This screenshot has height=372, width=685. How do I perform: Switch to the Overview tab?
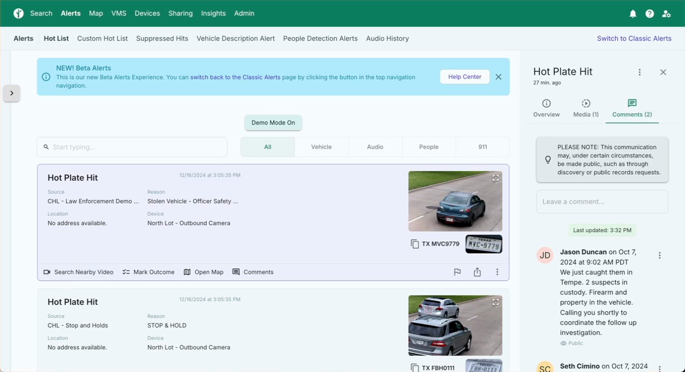click(x=547, y=109)
